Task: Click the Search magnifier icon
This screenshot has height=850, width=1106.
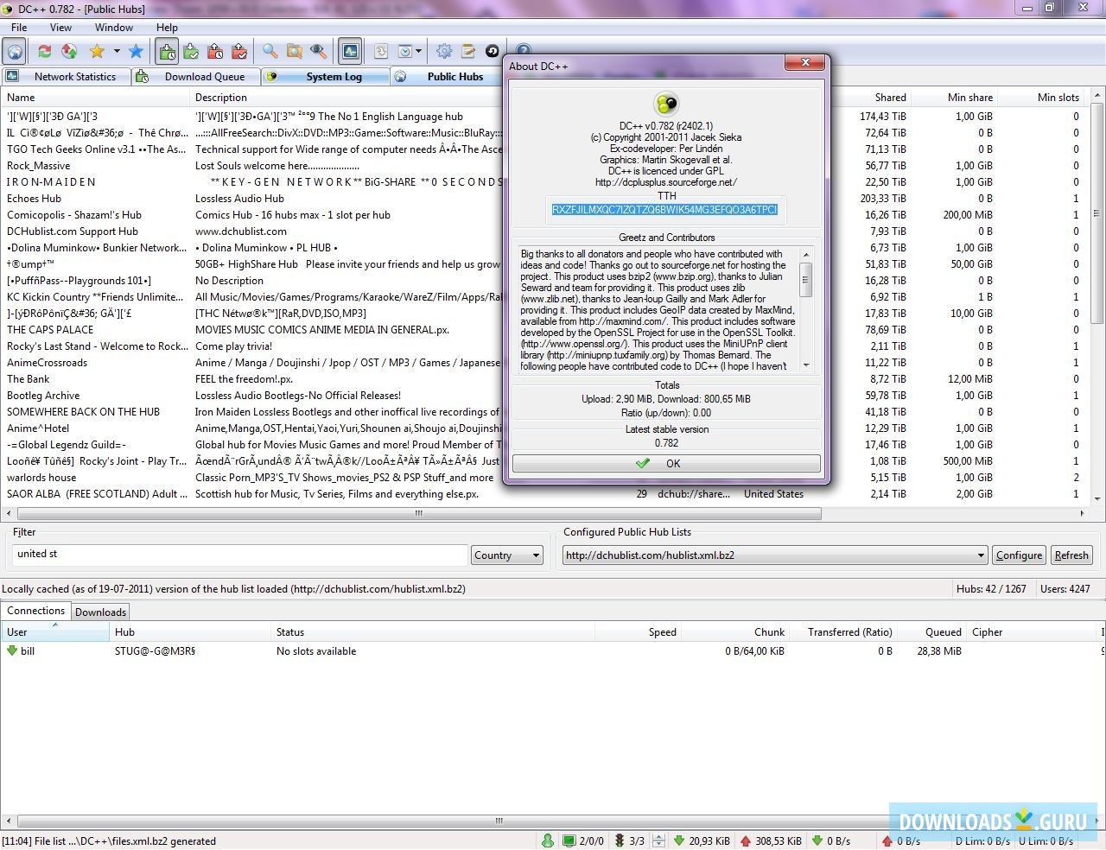Action: tap(270, 52)
